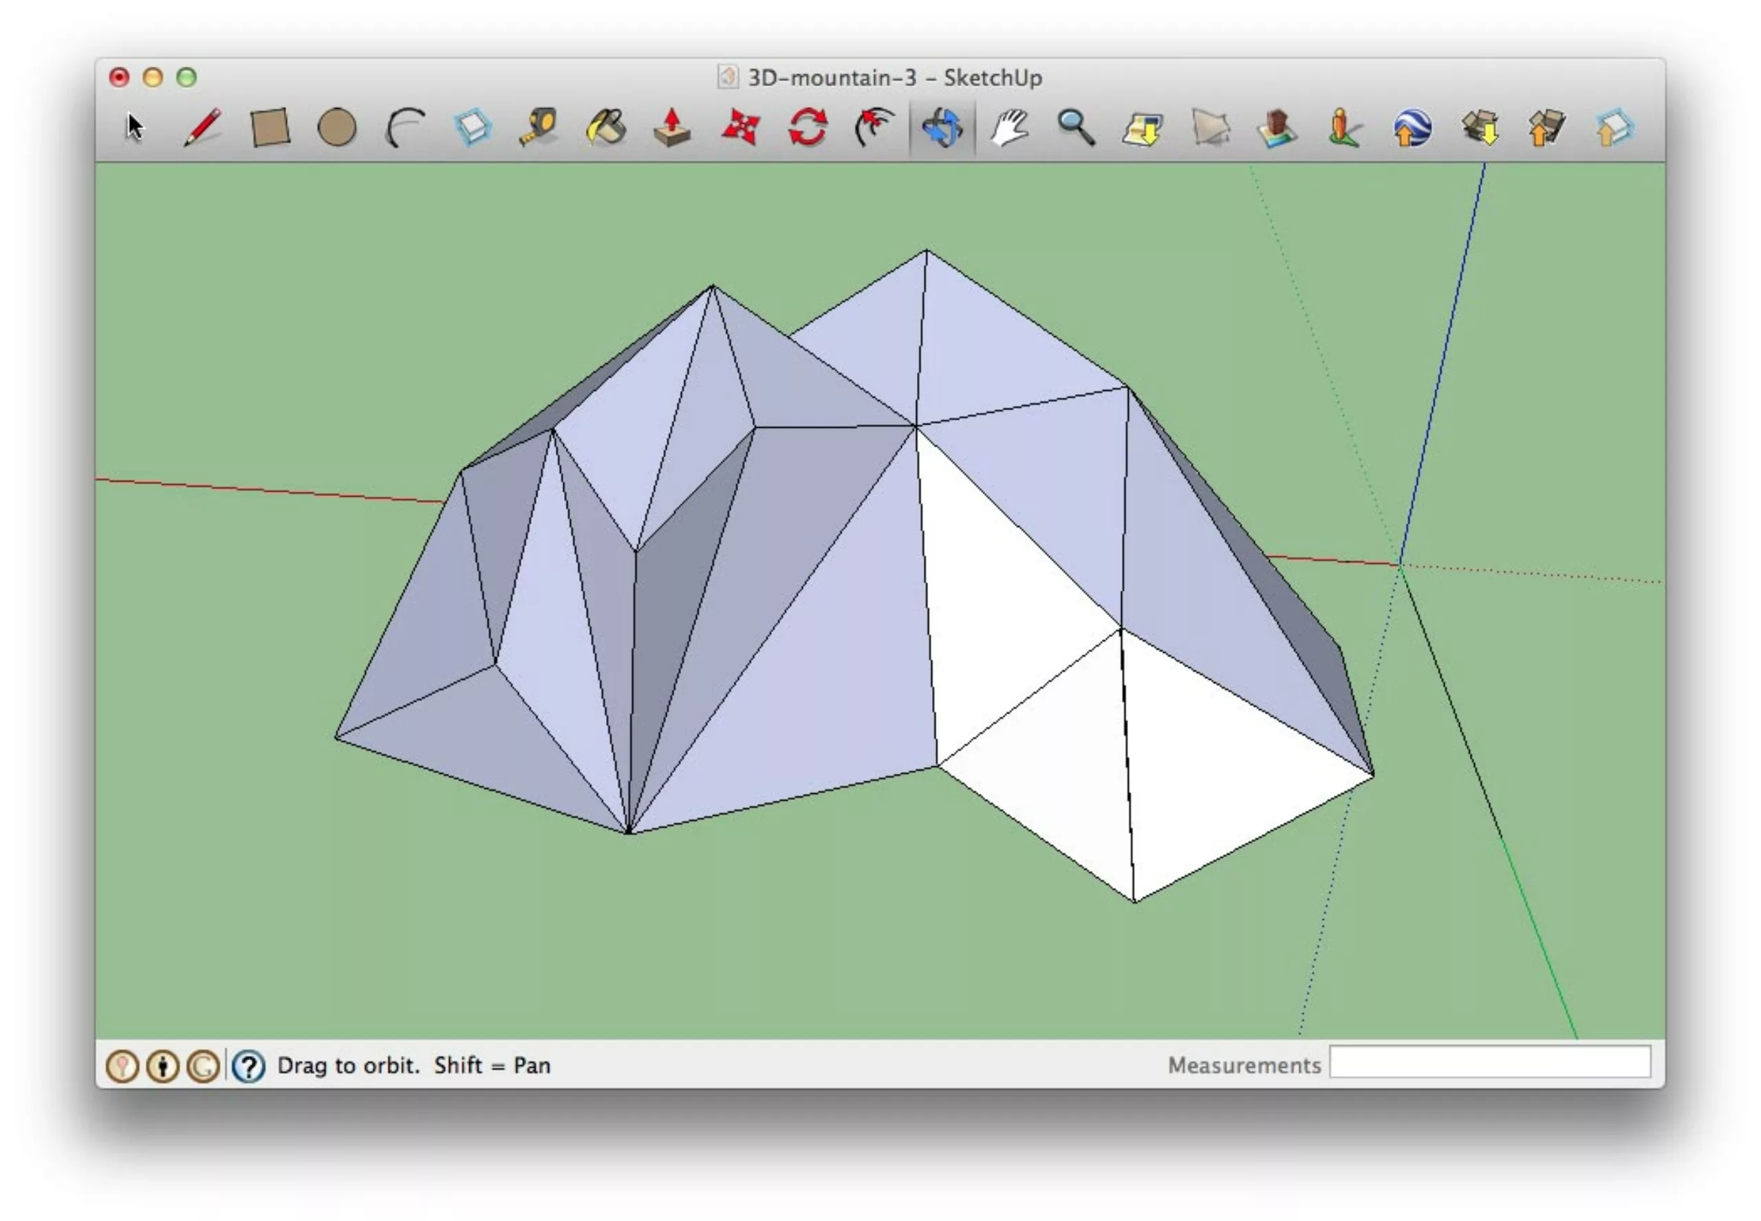Click the Offset tool icon

point(874,127)
